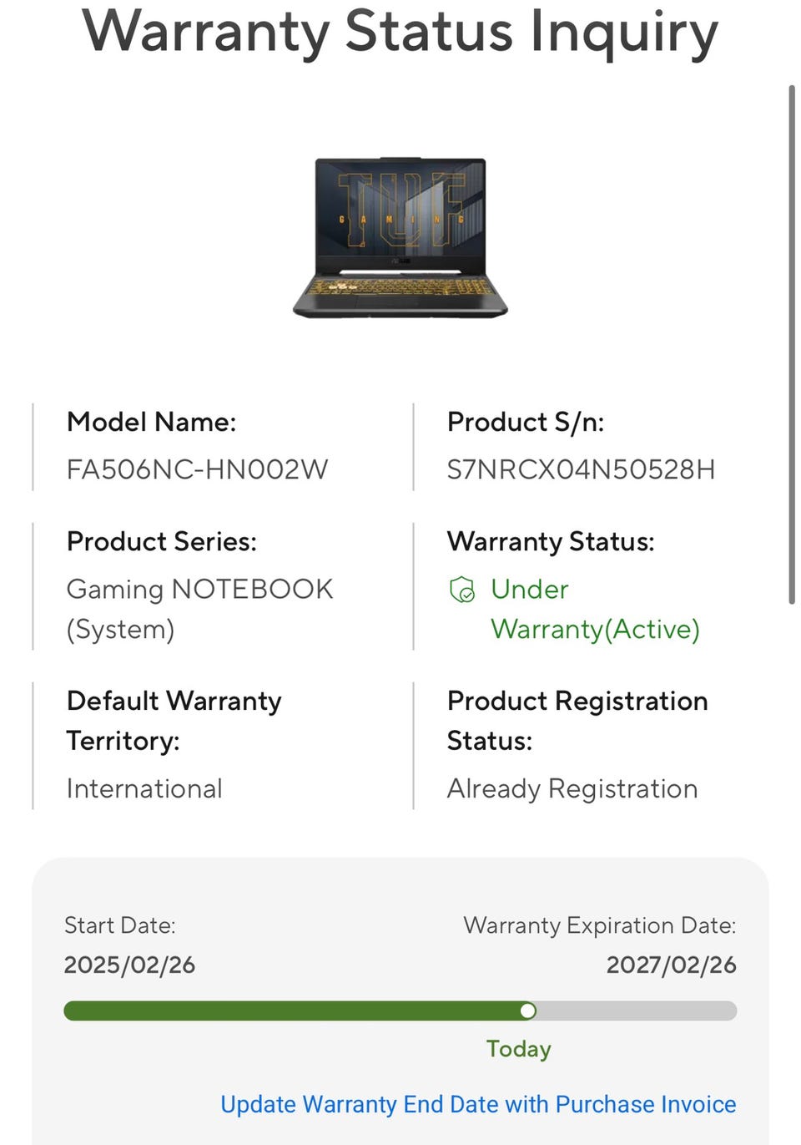
Task: Open the TUF Gaming laptop product image
Action: [400, 238]
